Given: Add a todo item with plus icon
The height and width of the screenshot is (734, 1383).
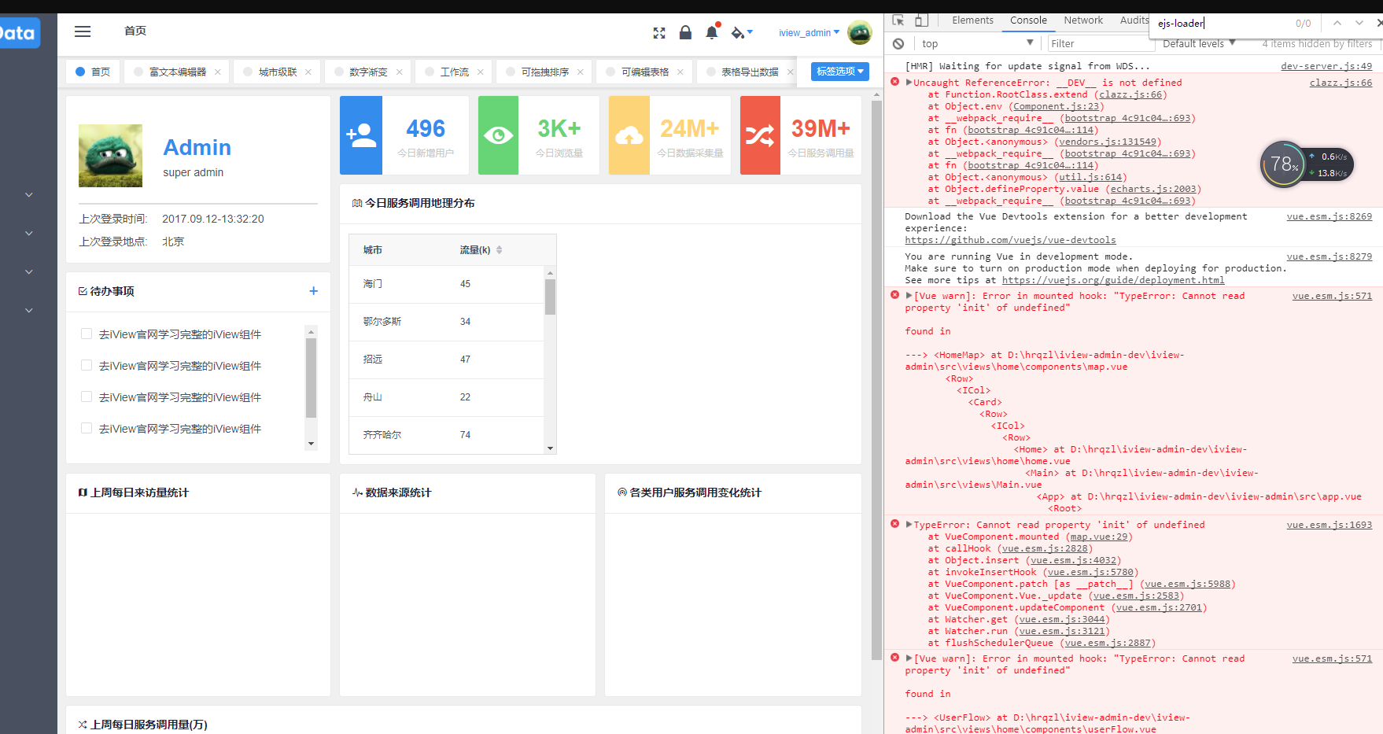Looking at the screenshot, I should coord(314,291).
